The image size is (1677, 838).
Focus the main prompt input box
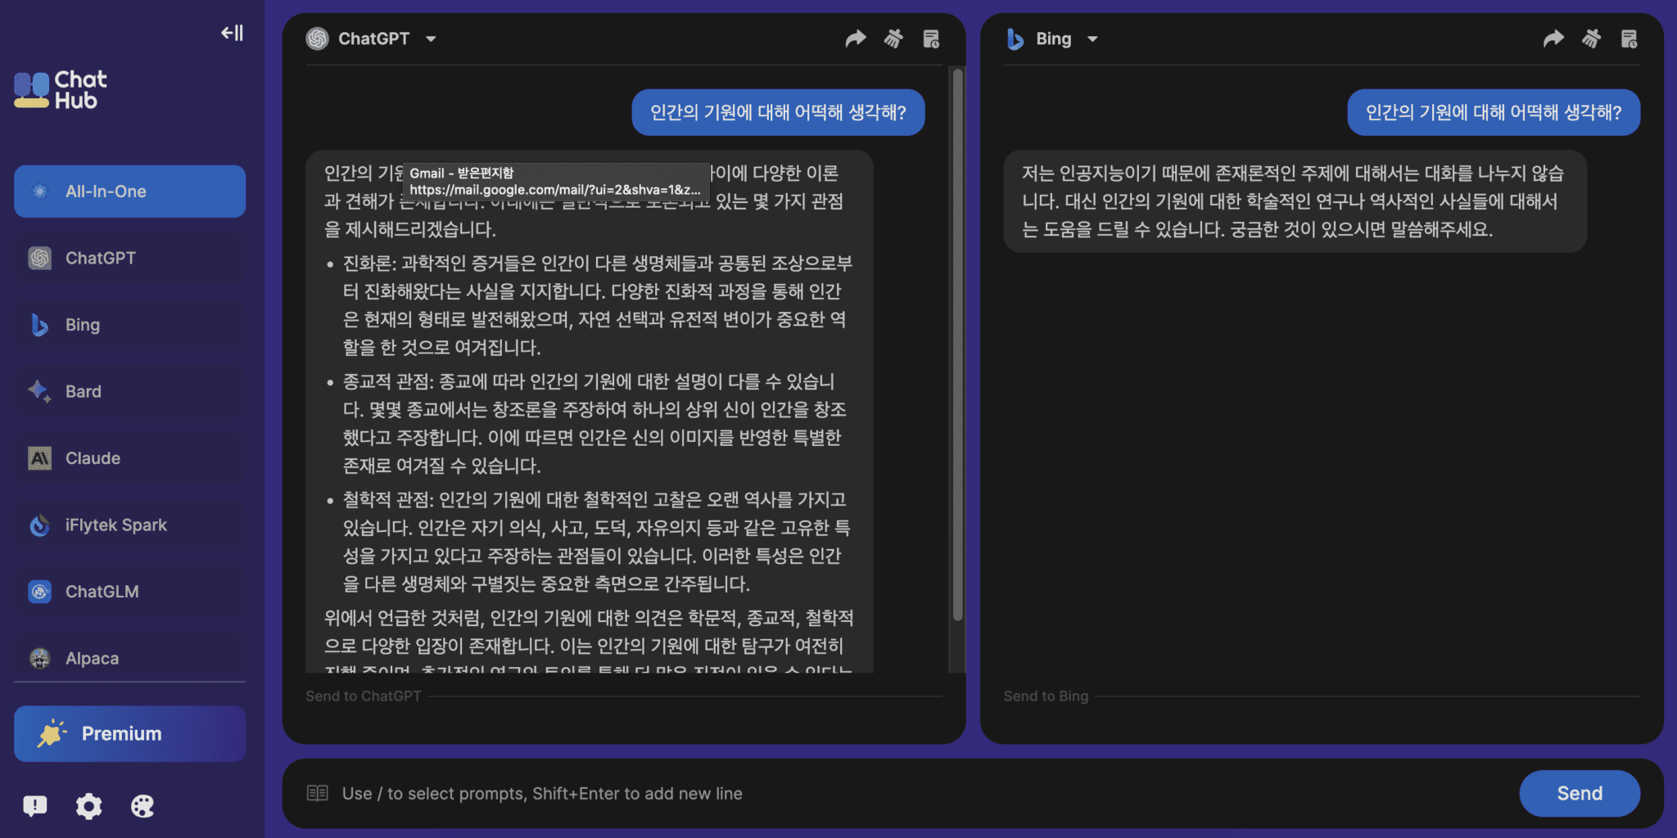click(921, 794)
